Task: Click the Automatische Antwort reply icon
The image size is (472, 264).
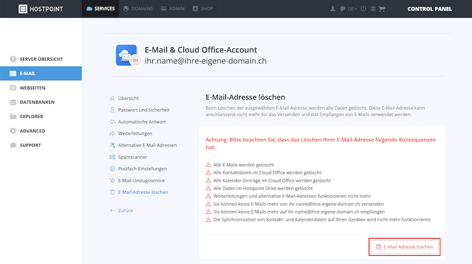Action: pyautogui.click(x=112, y=122)
